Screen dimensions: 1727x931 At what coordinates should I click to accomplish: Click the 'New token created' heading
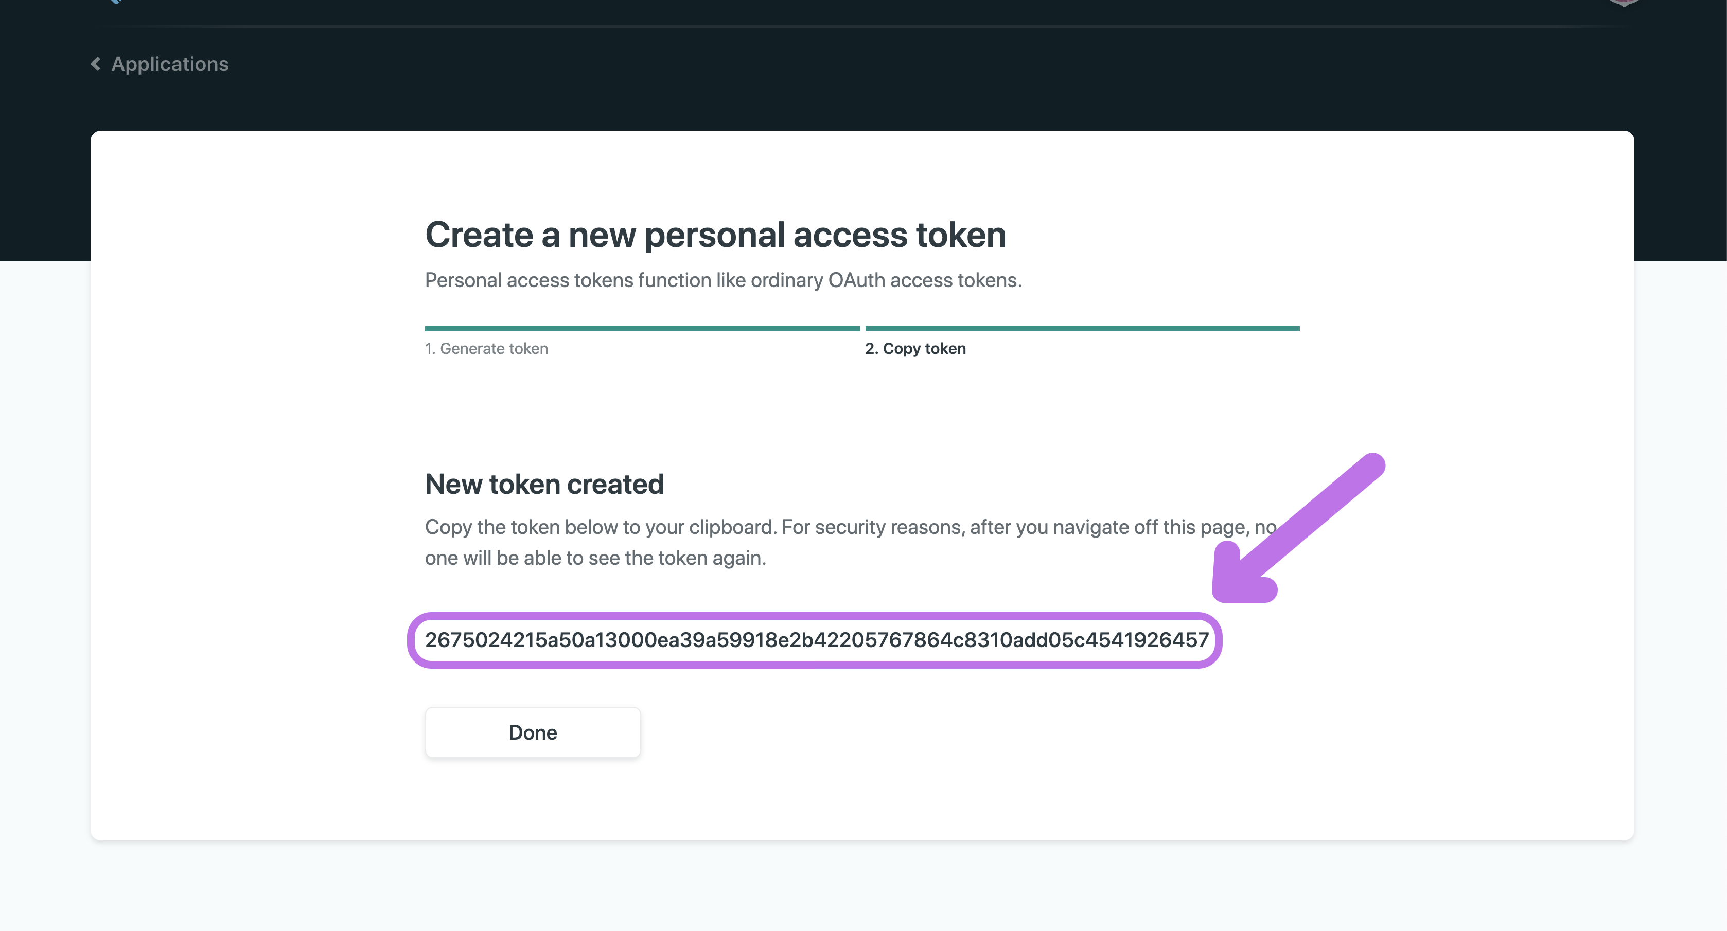click(544, 484)
